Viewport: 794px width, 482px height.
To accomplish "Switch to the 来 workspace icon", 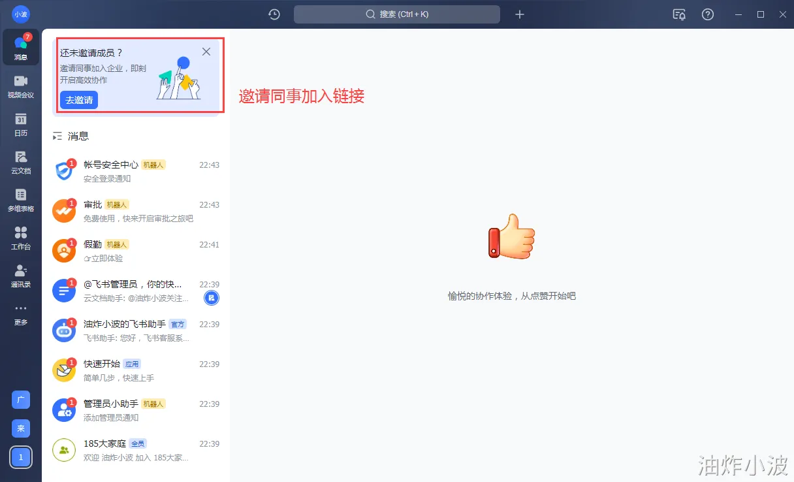I will (21, 428).
